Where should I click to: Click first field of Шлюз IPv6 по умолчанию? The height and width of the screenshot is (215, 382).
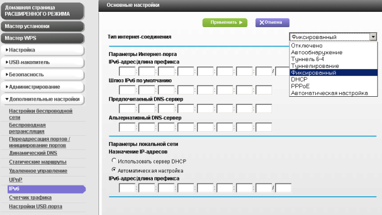click(127, 90)
